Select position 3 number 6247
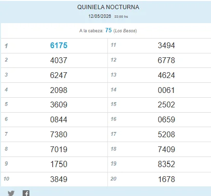 click(59, 75)
